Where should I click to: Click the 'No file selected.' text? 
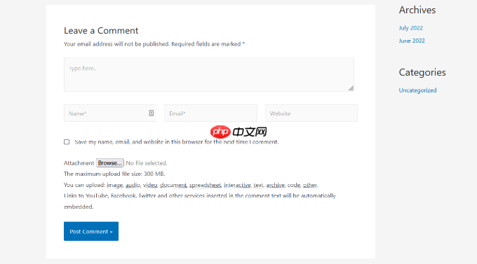point(147,163)
